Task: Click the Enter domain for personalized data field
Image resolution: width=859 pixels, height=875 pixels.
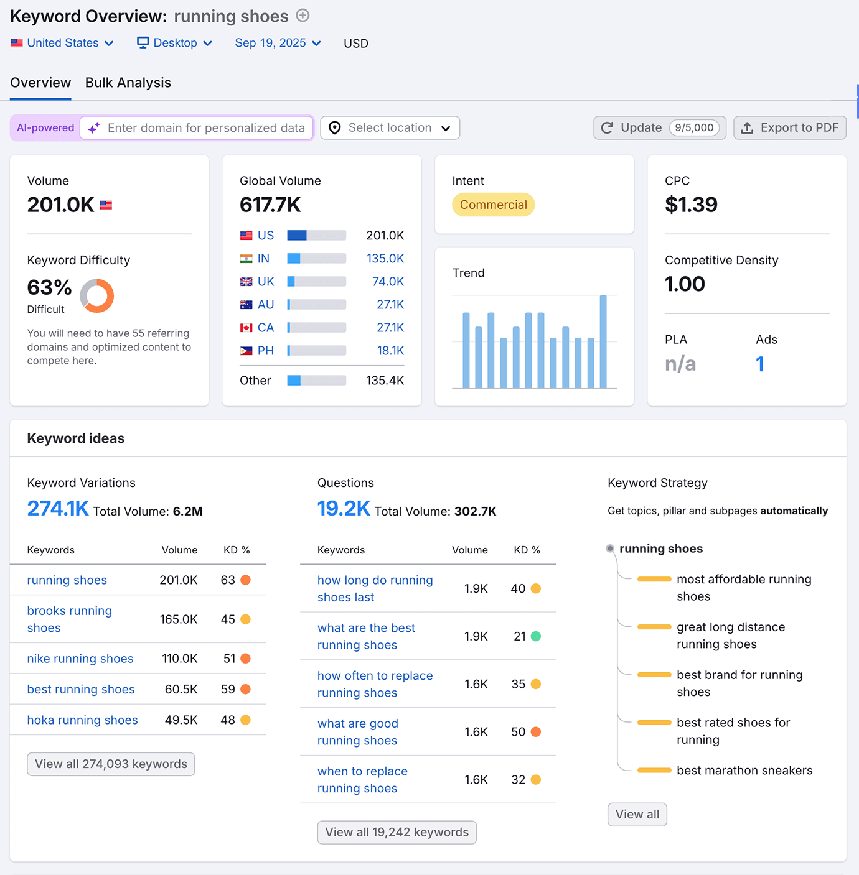Action: 205,127
